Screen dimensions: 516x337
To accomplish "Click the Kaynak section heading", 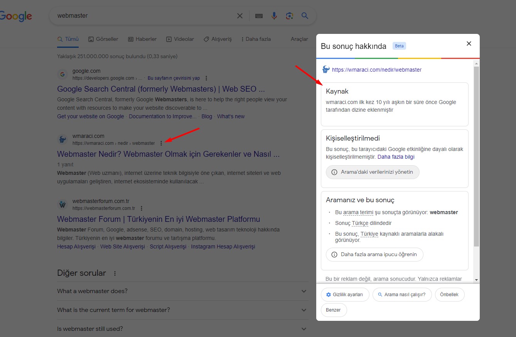I will tap(337, 92).
